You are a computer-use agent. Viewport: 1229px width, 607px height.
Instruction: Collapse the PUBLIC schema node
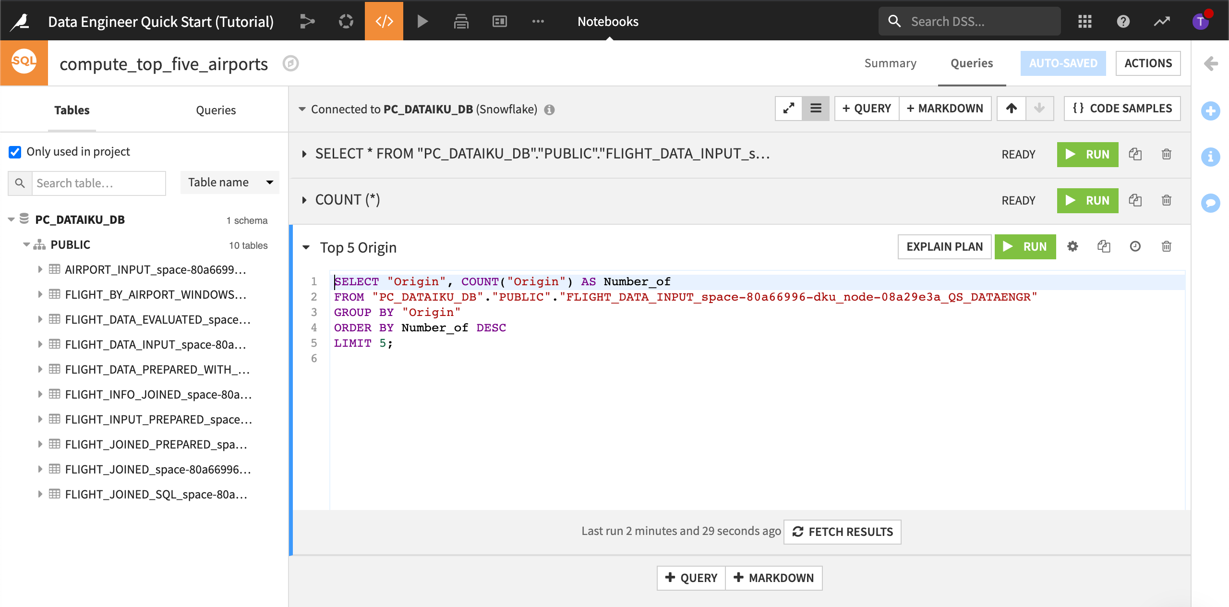[x=26, y=244]
